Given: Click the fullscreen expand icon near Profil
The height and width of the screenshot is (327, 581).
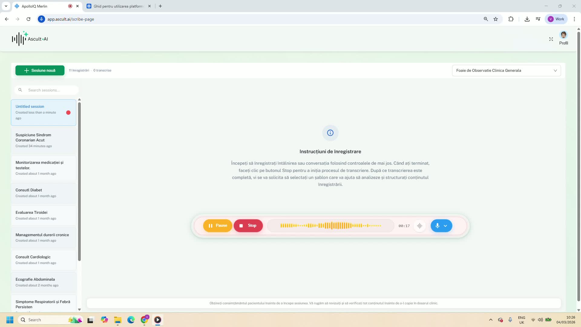Looking at the screenshot, I should coord(551,39).
